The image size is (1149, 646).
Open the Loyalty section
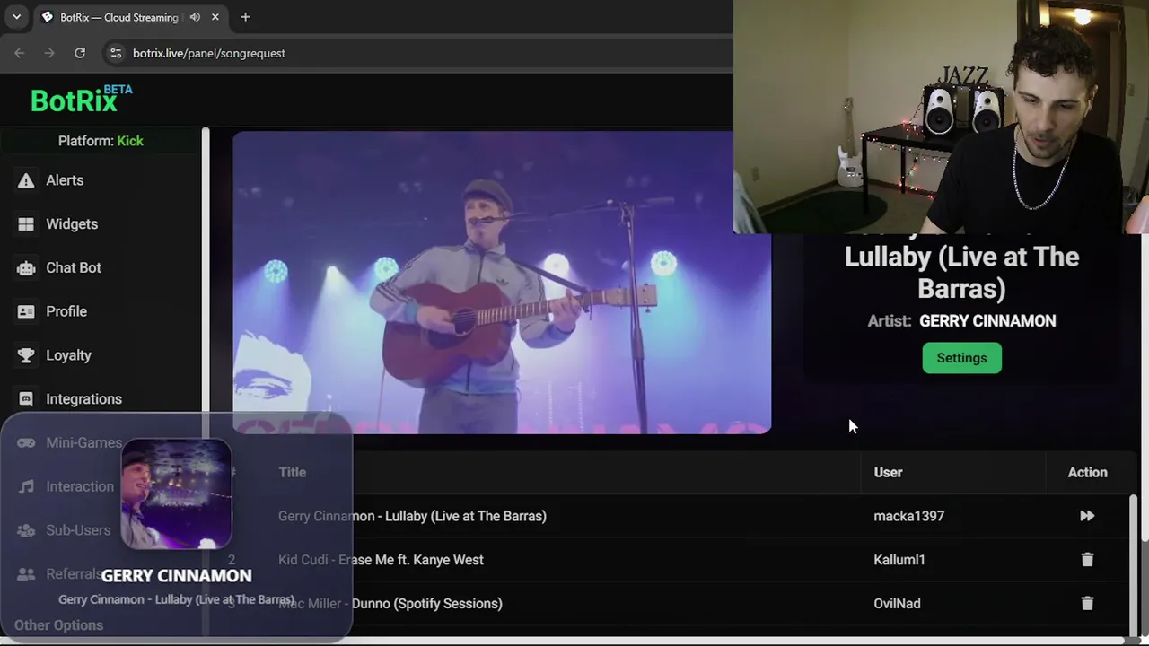tap(68, 355)
